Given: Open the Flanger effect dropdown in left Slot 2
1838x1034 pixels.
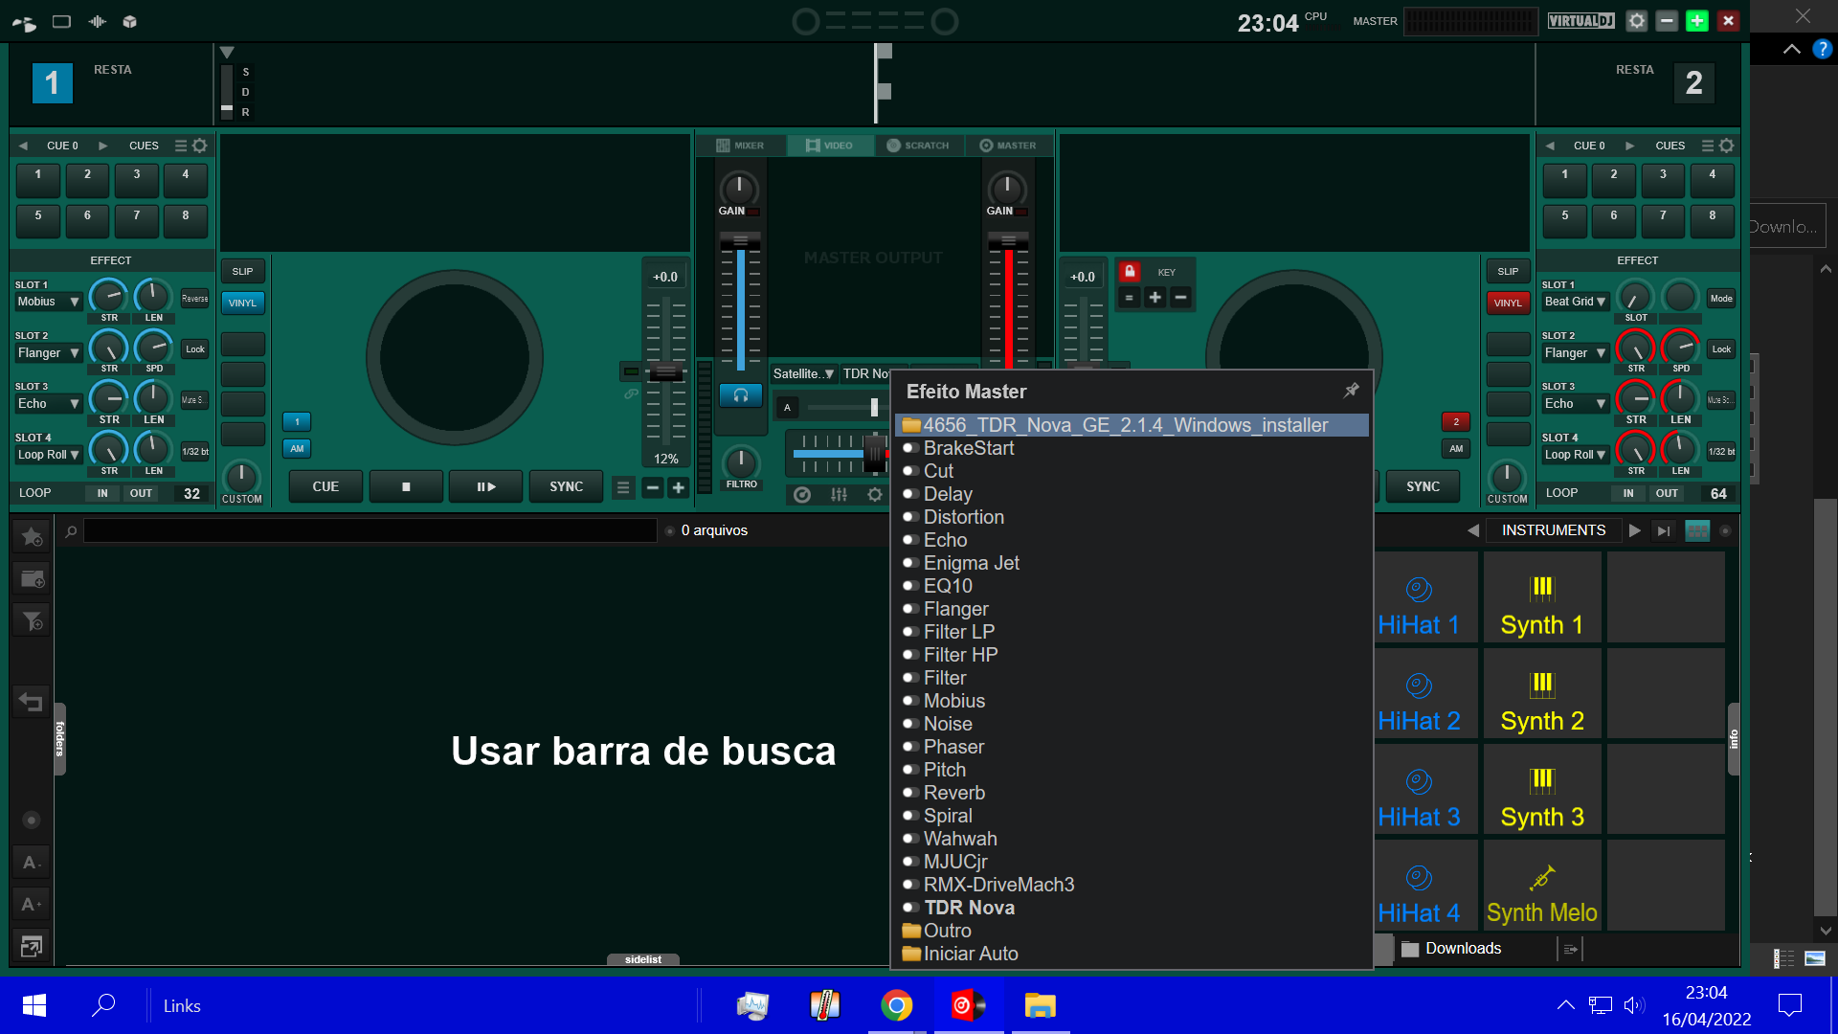Looking at the screenshot, I should click(48, 353).
